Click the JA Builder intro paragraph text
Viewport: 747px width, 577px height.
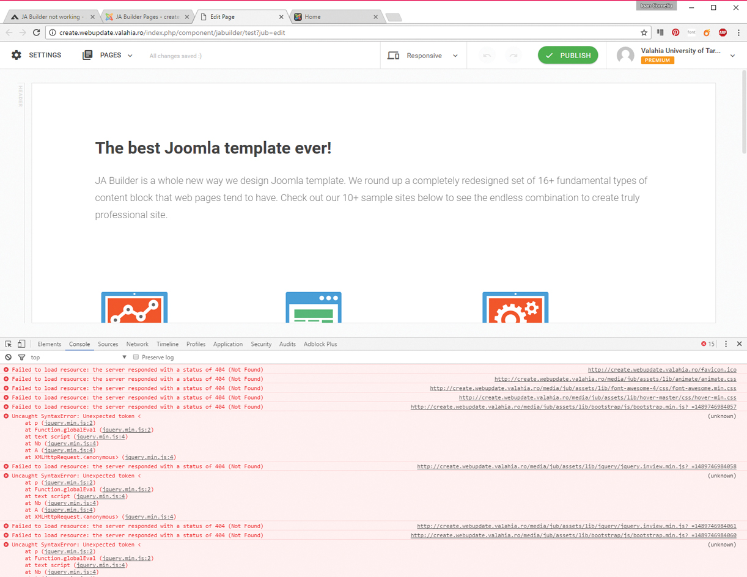(371, 197)
